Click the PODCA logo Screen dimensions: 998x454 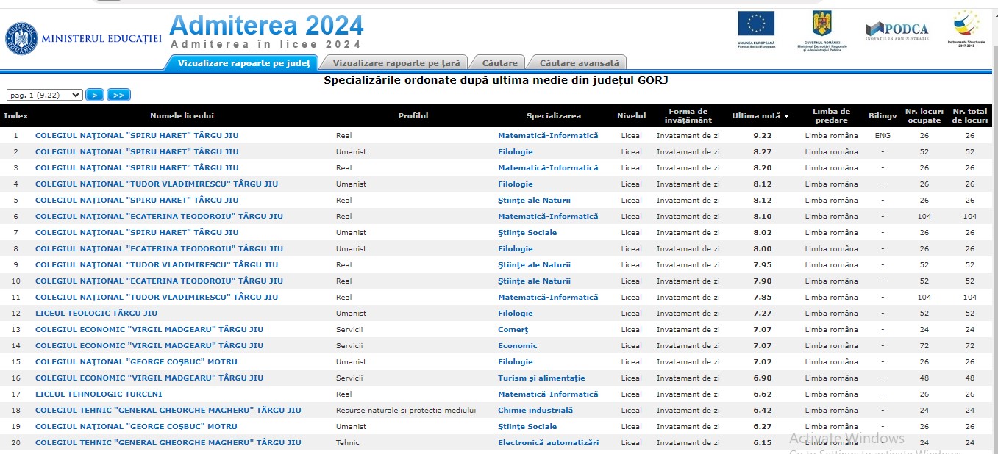click(x=897, y=29)
